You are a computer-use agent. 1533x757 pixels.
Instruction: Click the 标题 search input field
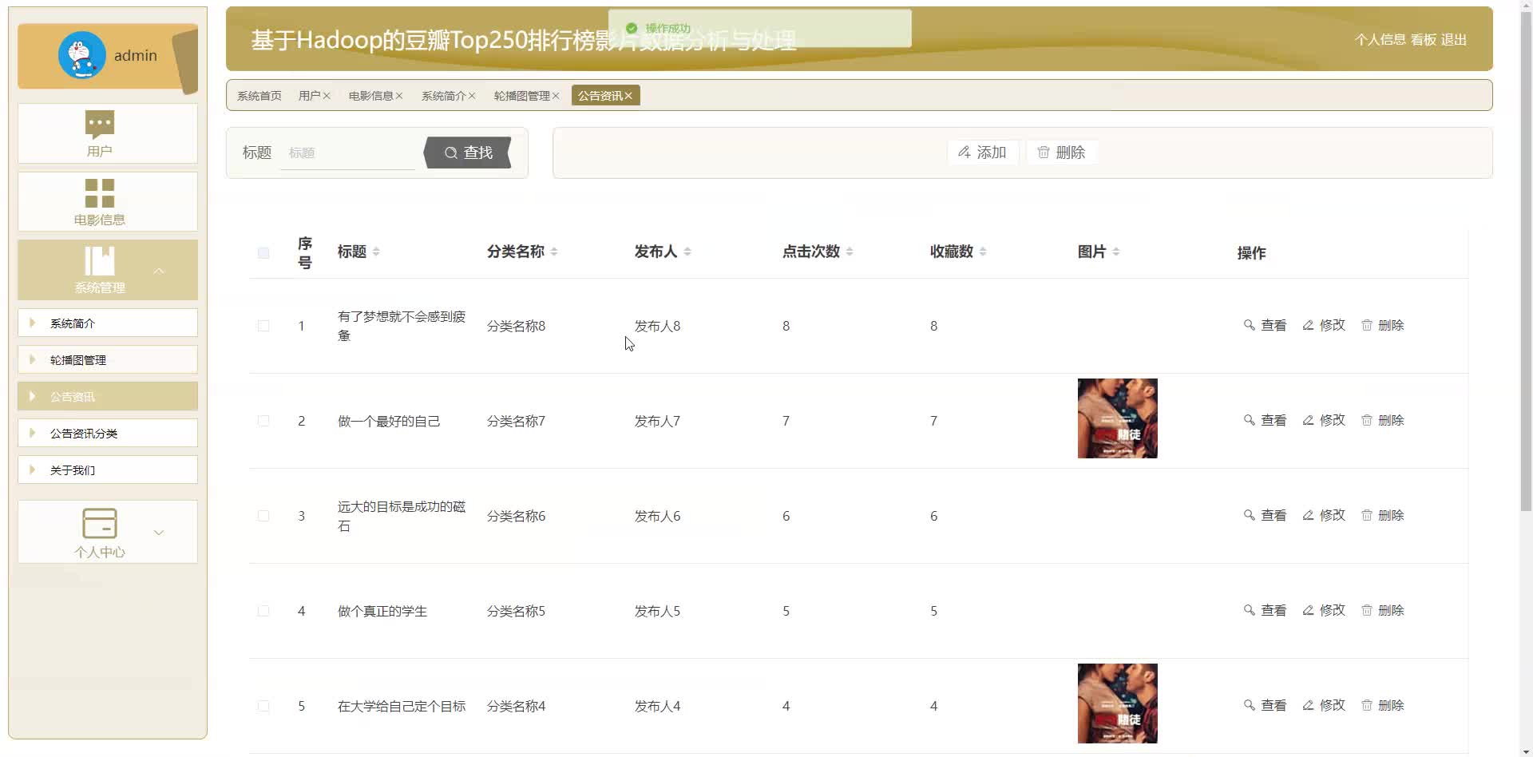click(348, 153)
